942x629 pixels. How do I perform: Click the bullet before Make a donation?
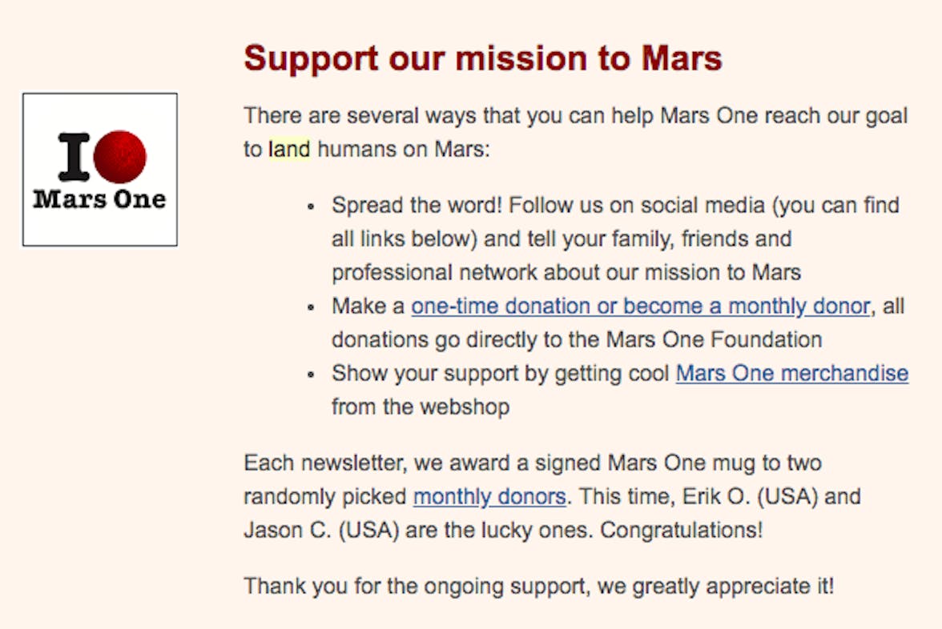[311, 307]
